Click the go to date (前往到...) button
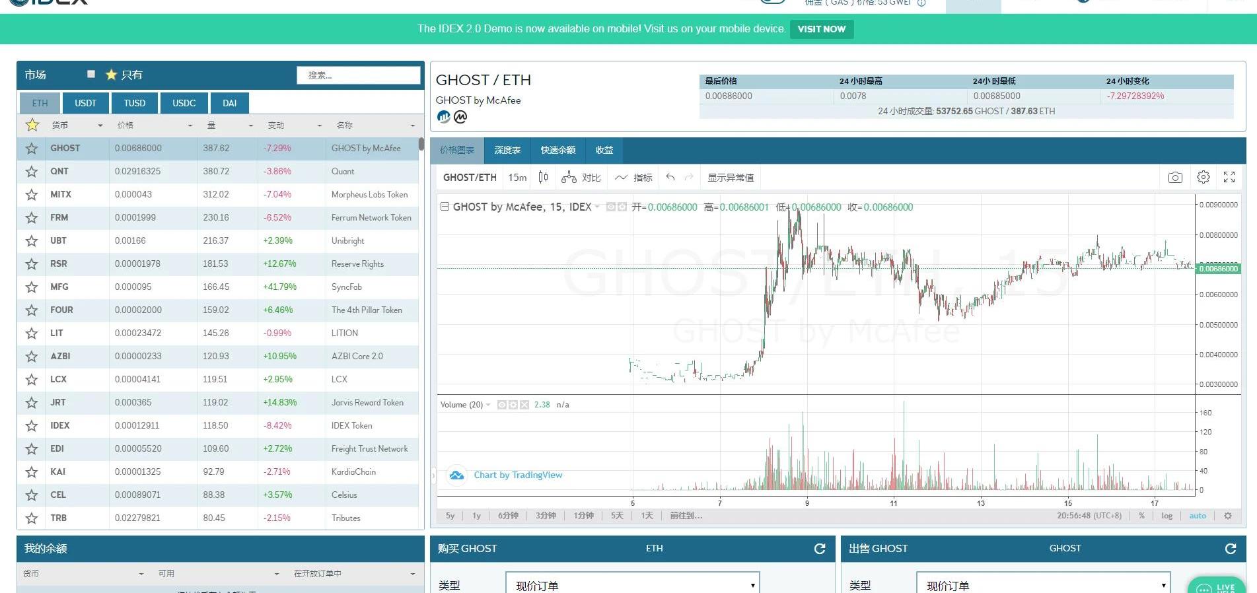The width and height of the screenshot is (1257, 593). point(686,516)
